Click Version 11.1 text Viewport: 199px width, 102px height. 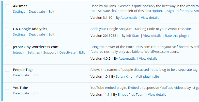100,94
